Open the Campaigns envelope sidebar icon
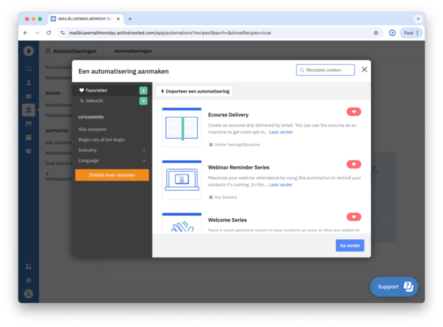Screen dimensions: 443x327 (29, 96)
